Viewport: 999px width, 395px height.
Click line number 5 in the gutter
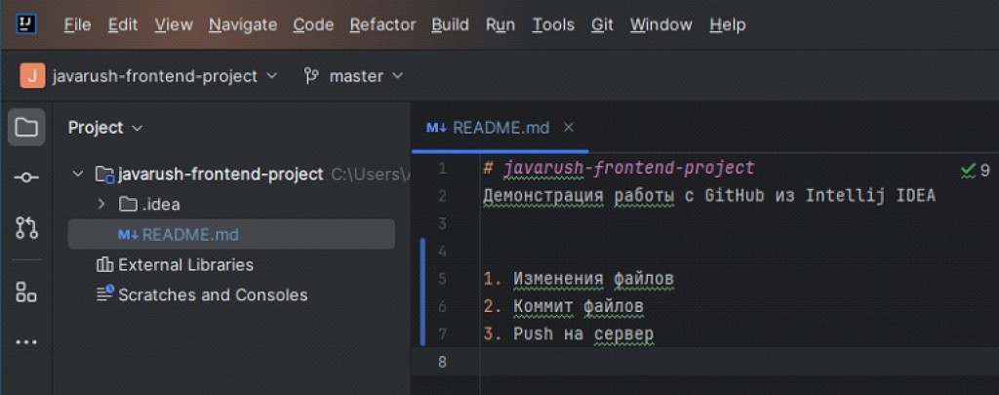(x=442, y=279)
